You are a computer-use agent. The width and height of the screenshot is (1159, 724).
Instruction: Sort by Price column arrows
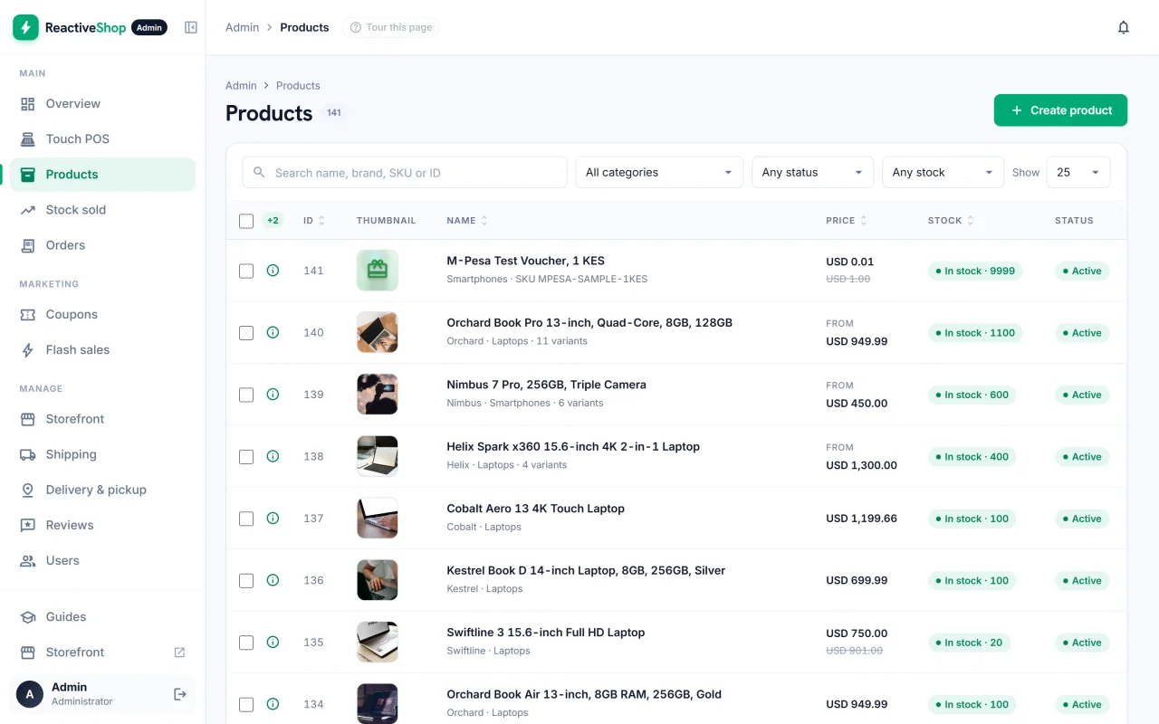point(863,221)
